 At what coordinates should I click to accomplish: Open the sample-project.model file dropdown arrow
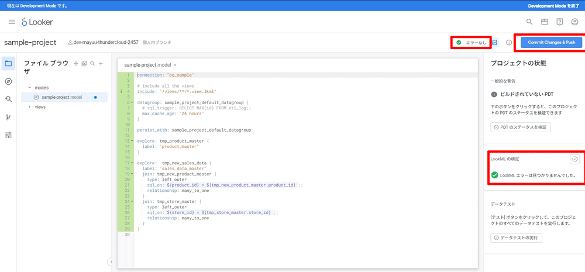[x=175, y=66]
